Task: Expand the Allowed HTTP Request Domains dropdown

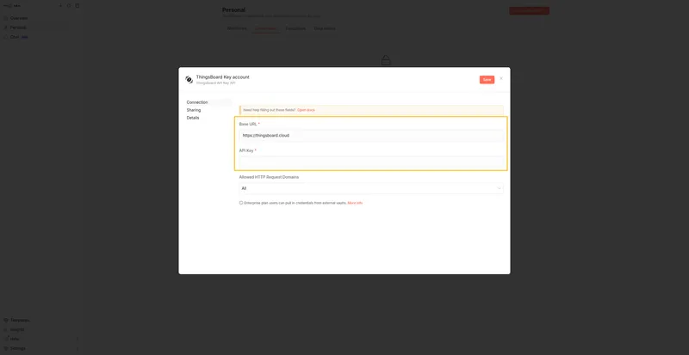Action: click(x=371, y=188)
